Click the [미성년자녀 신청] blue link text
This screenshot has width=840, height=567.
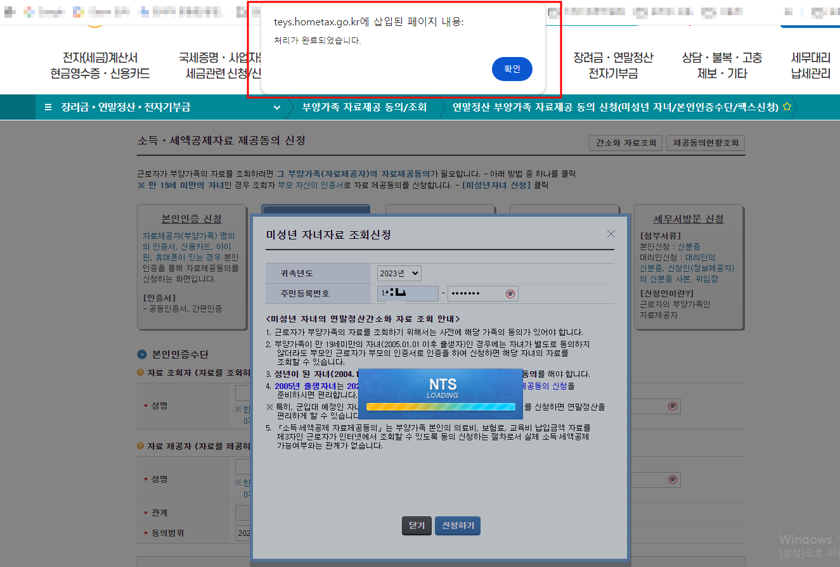496,186
